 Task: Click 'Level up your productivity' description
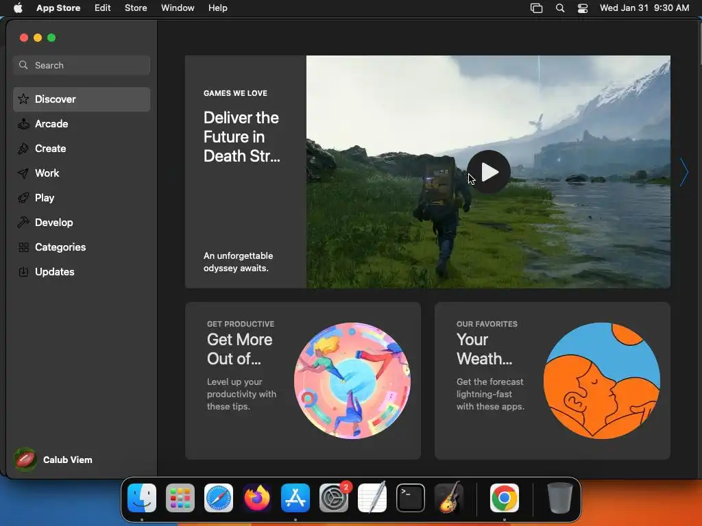pos(242,394)
